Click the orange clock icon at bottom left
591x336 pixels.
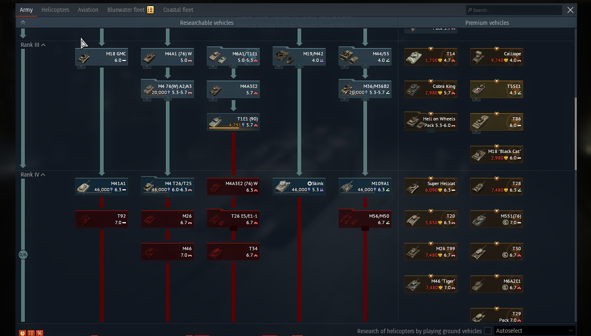22,333
